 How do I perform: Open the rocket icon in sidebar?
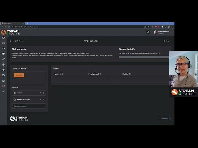click(x=3, y=59)
